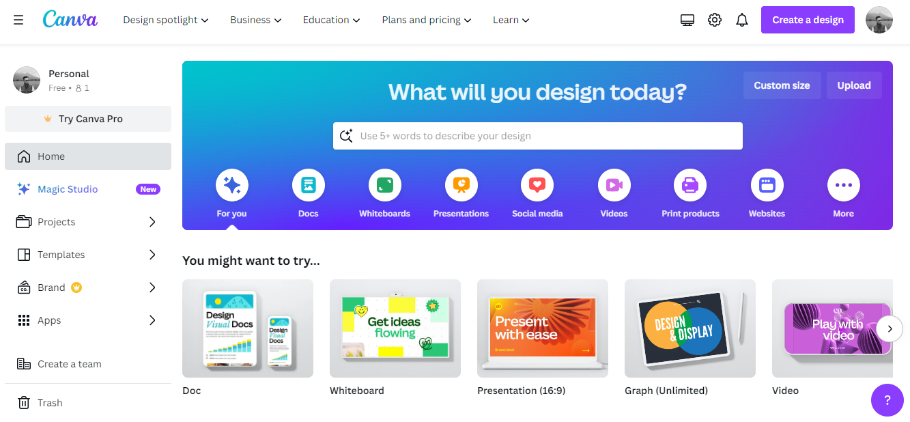This screenshot has width=910, height=422.
Task: Expand the Templates sidebar chevron
Action: (x=152, y=255)
